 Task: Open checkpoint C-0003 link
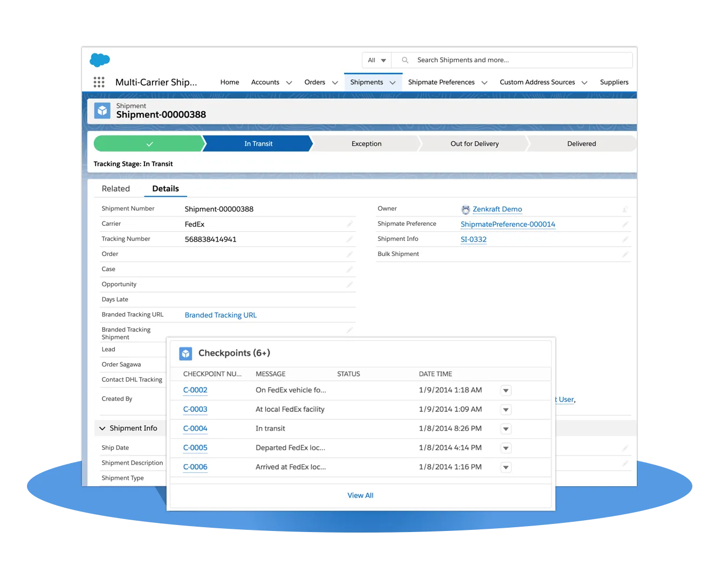(195, 410)
